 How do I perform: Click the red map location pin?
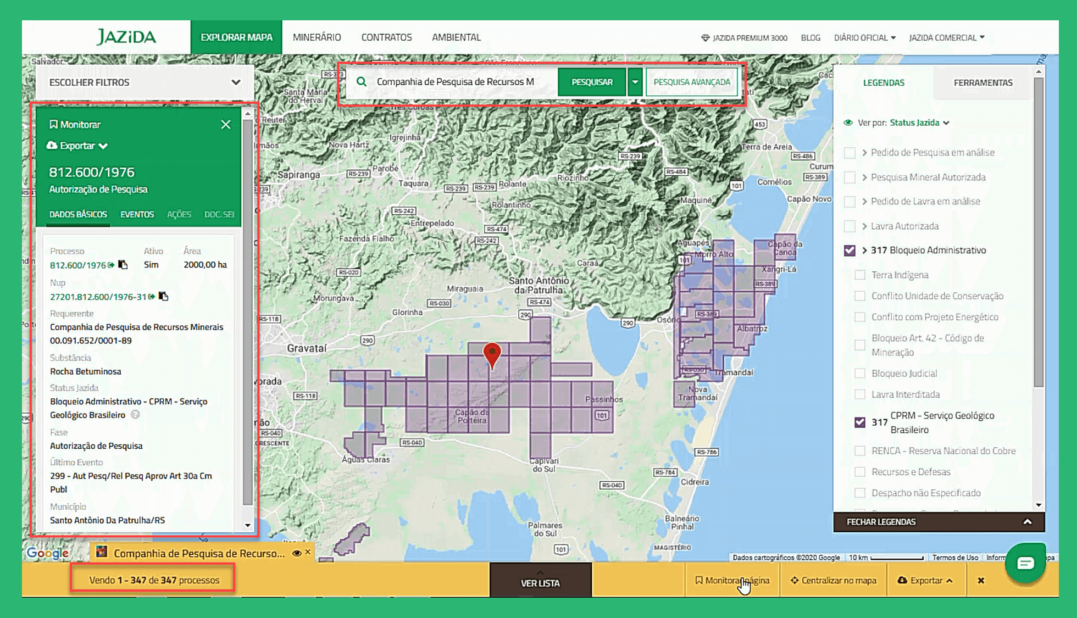492,356
